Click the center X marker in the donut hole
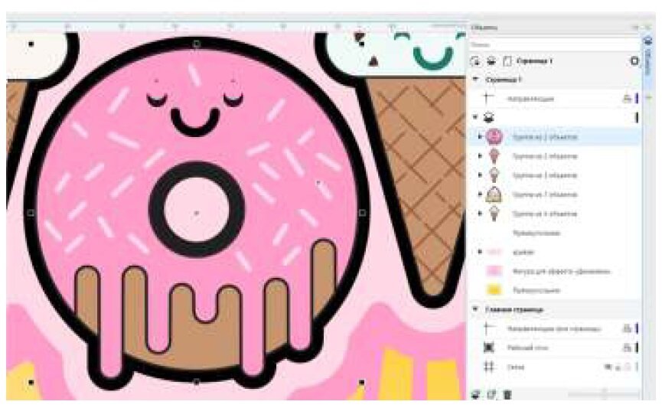 [x=197, y=214]
